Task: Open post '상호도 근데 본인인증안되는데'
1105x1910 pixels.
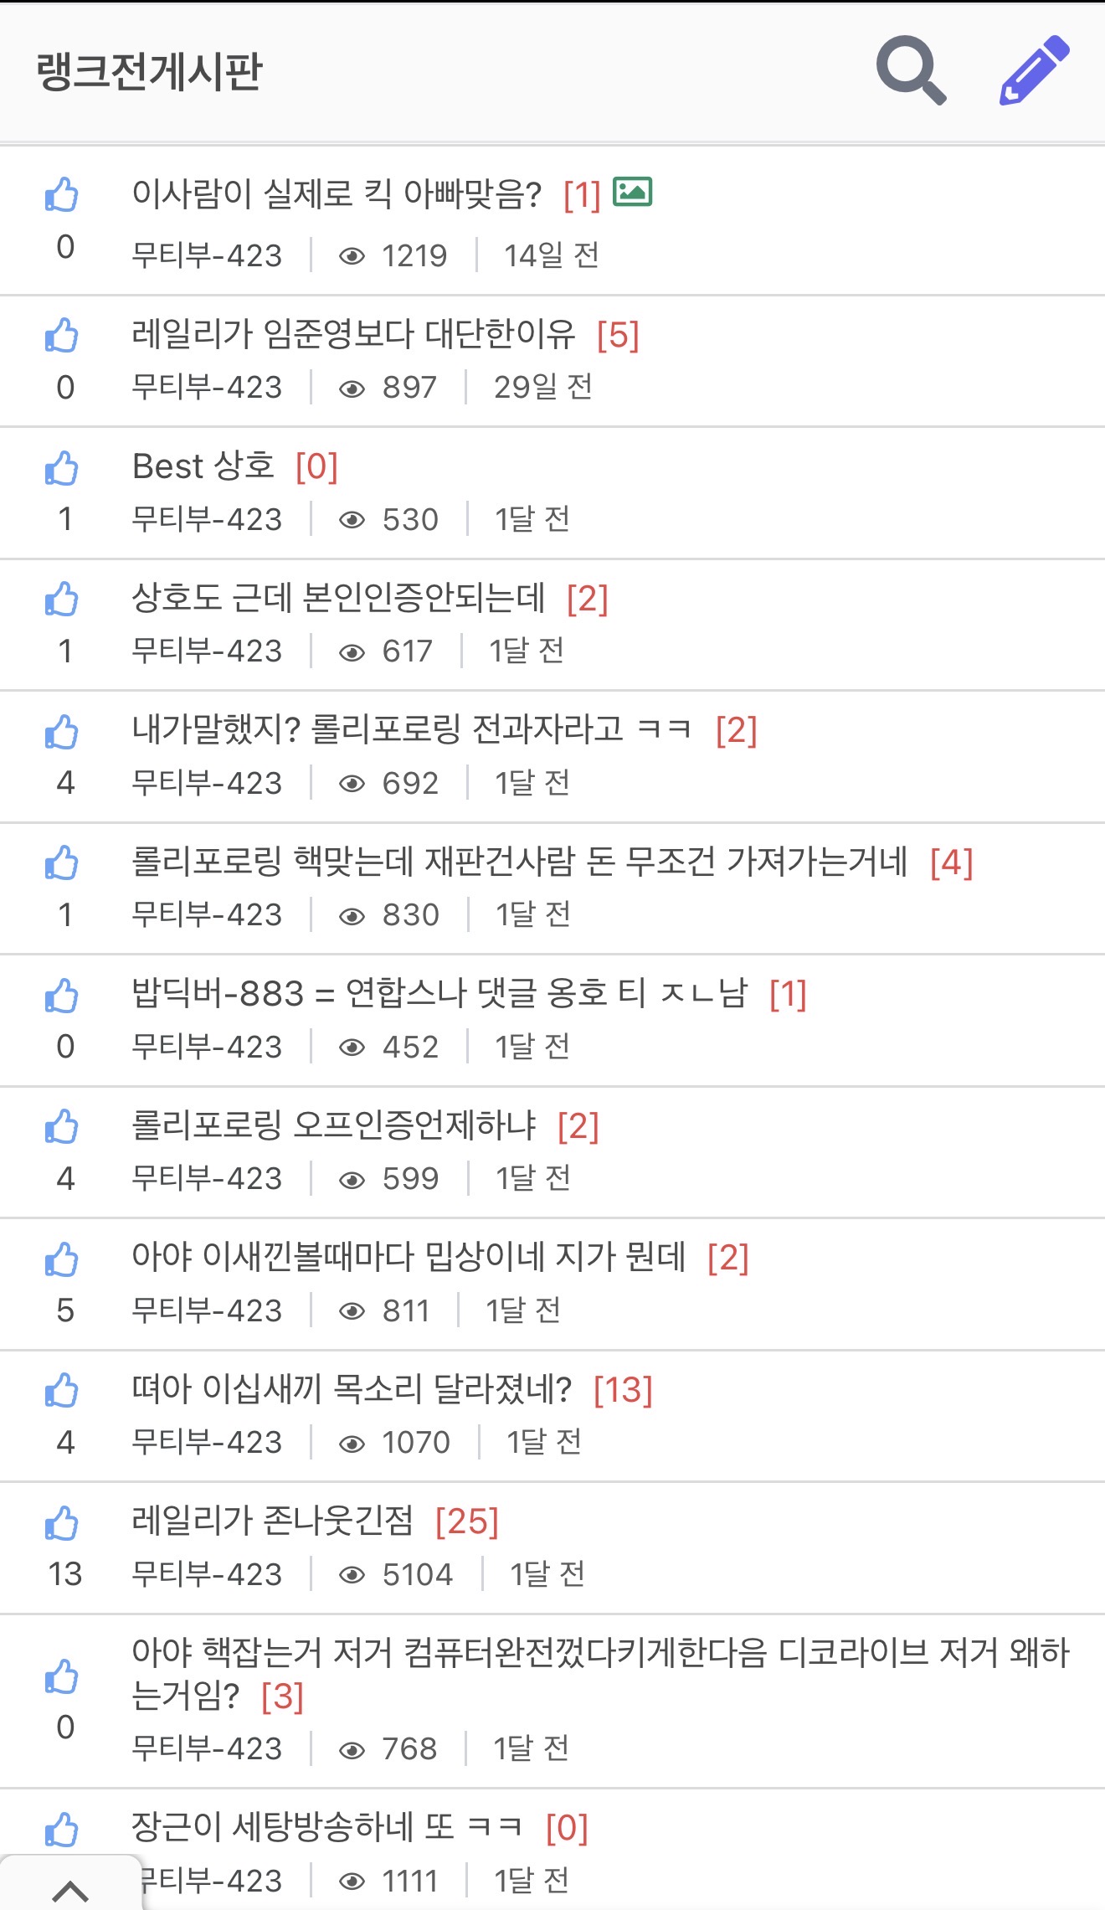Action: point(338,598)
